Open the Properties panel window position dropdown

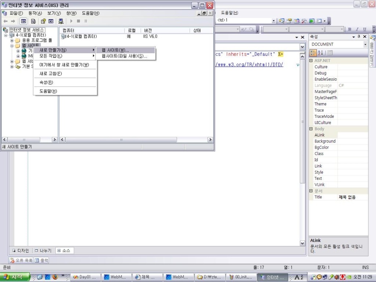pyautogui.click(x=354, y=37)
